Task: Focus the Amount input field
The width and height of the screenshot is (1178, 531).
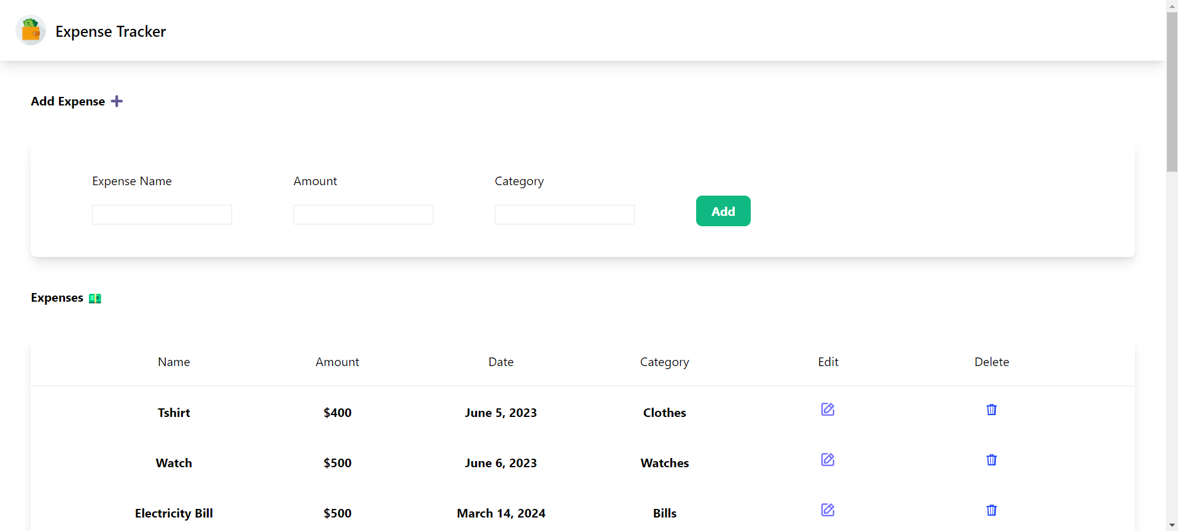Action: click(x=363, y=215)
